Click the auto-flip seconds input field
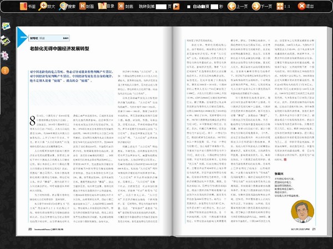The image size is (333, 249). click(214, 7)
